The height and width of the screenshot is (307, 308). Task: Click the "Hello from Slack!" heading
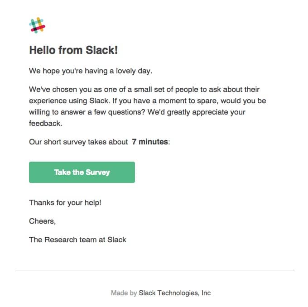[73, 50]
